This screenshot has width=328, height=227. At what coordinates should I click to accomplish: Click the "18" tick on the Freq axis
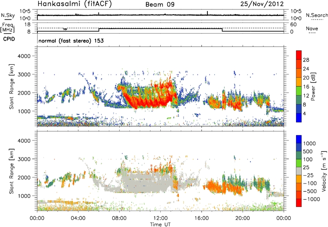pos(28,25)
